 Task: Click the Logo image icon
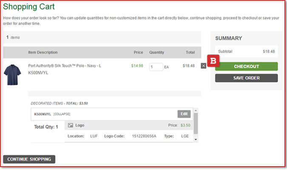(x=71, y=125)
